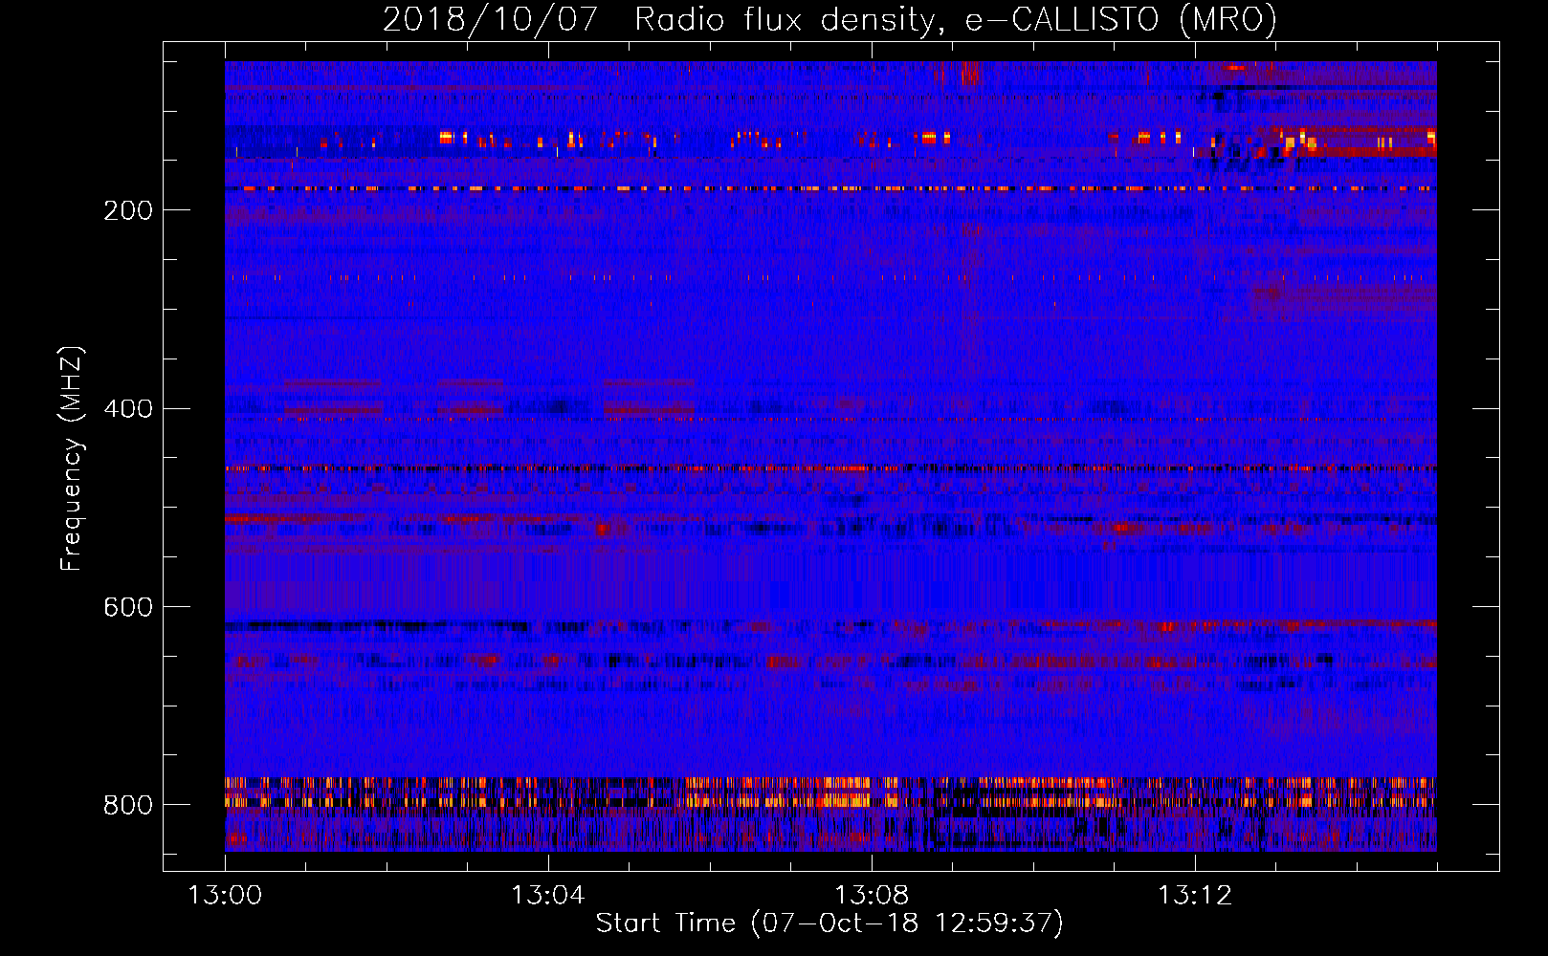Click the 600 frequency tick label

tap(128, 608)
